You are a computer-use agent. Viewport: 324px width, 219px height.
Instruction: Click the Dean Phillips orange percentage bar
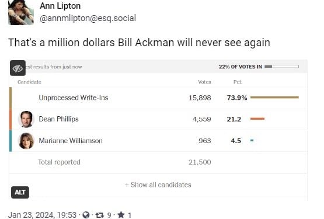(x=257, y=119)
